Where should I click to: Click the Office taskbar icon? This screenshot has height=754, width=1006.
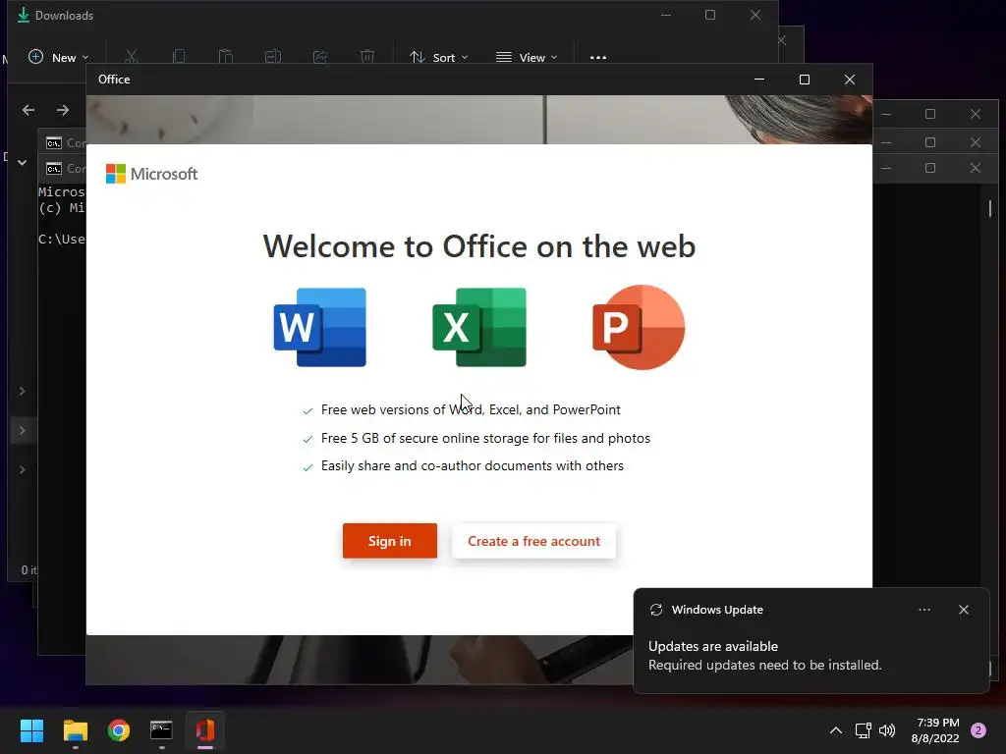(x=205, y=730)
